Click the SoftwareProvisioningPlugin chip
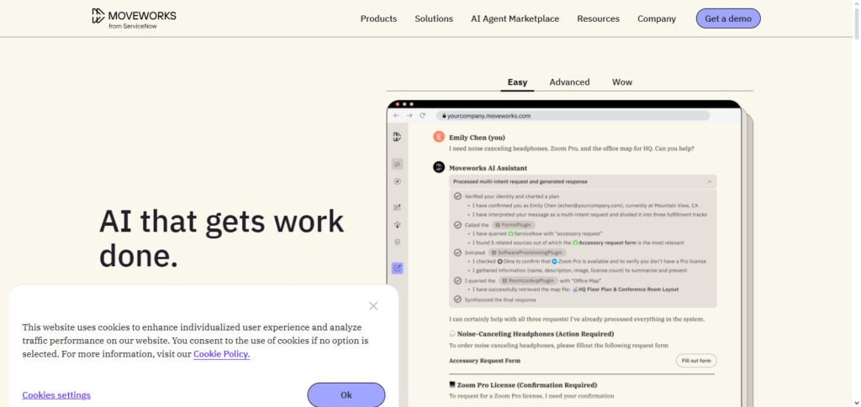Viewport: 861px width, 407px height. click(526, 253)
